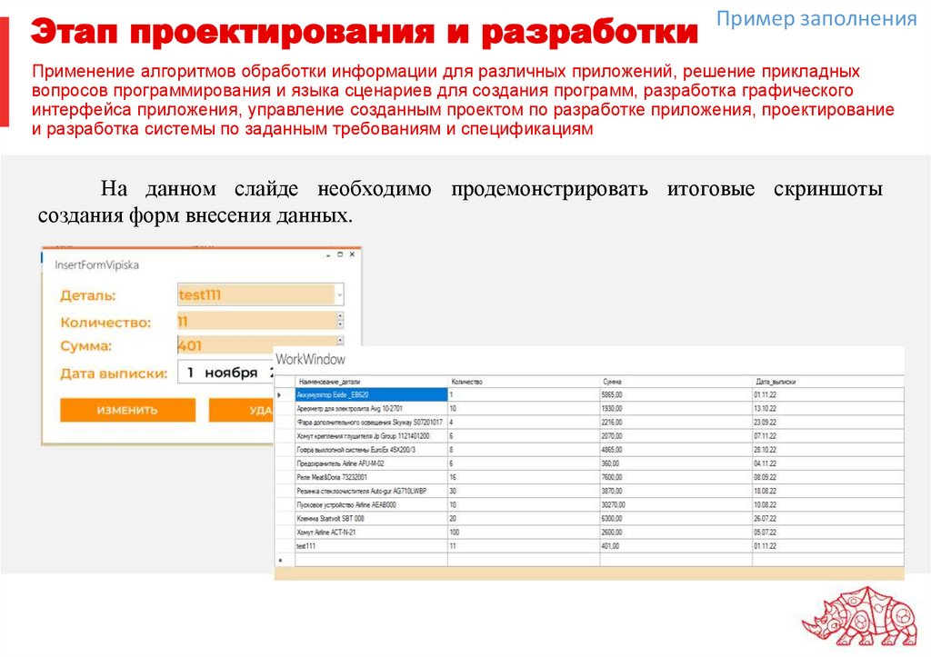The height and width of the screenshot is (657, 931).
Task: Click the InsertFormVipiska form title
Action: (96, 265)
